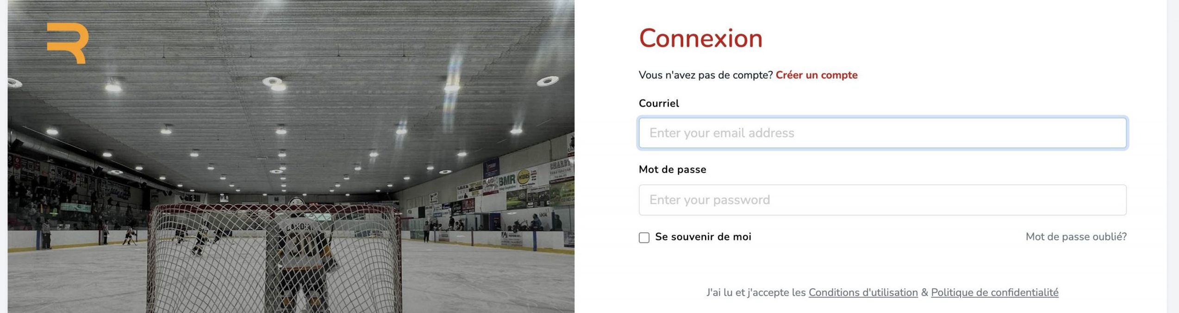Click the "Se souvenir de moi" label text
The height and width of the screenshot is (313, 1179).
point(703,237)
